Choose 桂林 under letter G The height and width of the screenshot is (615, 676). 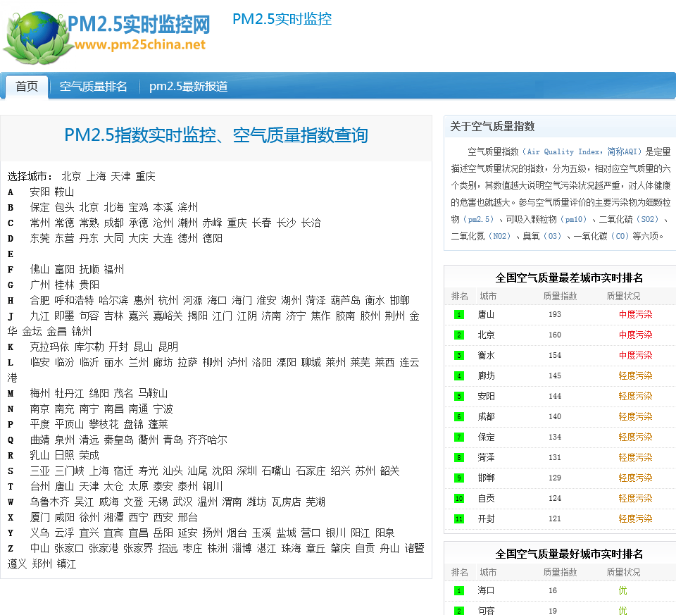coord(64,285)
